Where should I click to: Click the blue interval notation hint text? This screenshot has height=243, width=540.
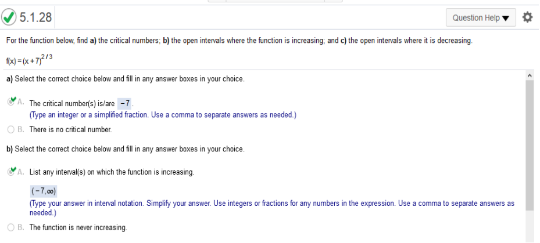(271, 208)
